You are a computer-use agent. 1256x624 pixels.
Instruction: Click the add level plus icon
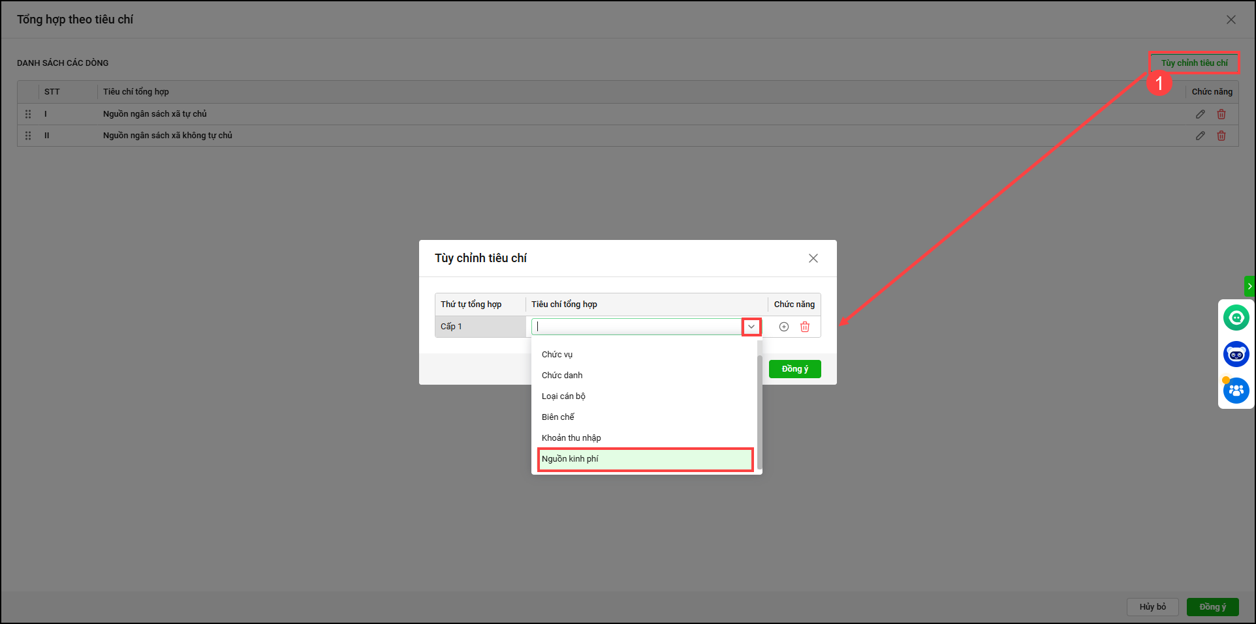tap(783, 327)
